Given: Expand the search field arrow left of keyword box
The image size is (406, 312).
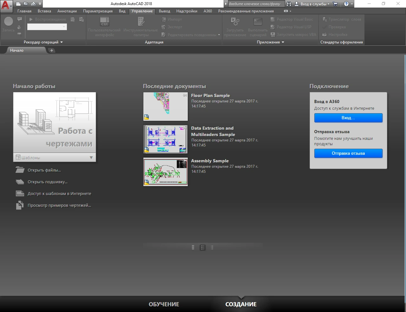Looking at the screenshot, I should 226,4.
